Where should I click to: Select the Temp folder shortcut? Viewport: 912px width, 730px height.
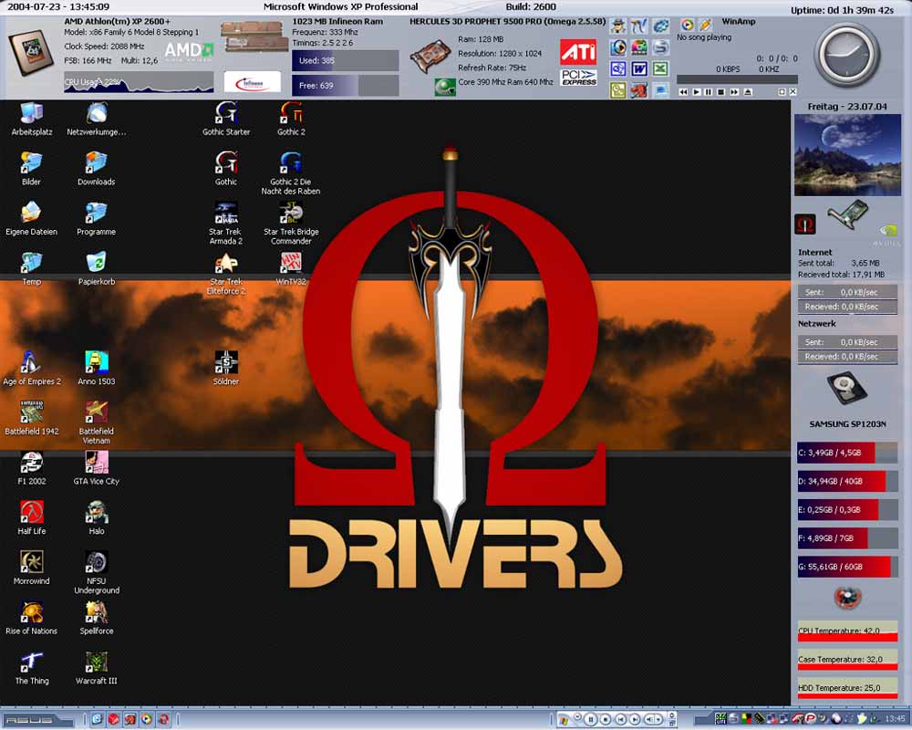(31, 269)
